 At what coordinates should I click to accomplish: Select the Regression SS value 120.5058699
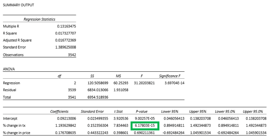pos(98,83)
